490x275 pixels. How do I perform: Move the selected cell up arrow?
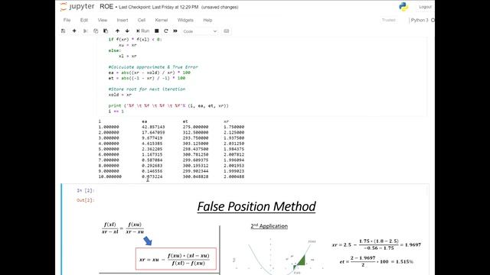point(117,31)
